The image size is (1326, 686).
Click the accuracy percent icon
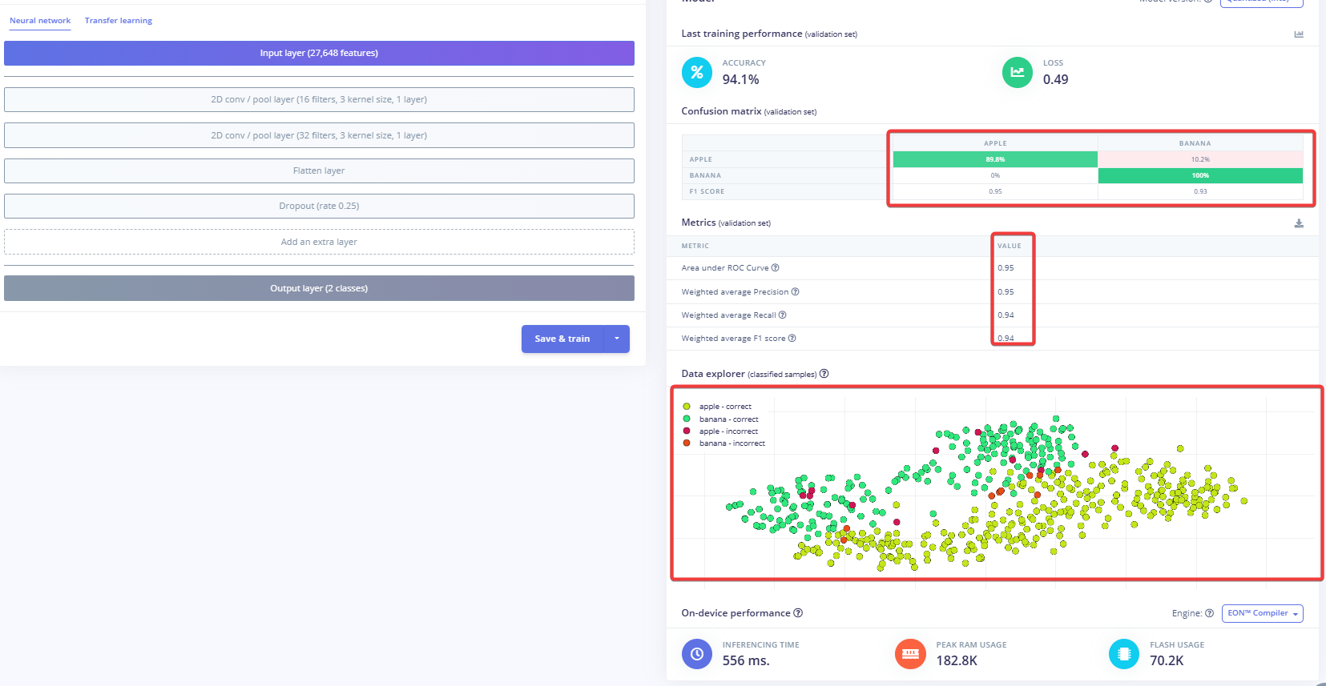[x=697, y=72]
